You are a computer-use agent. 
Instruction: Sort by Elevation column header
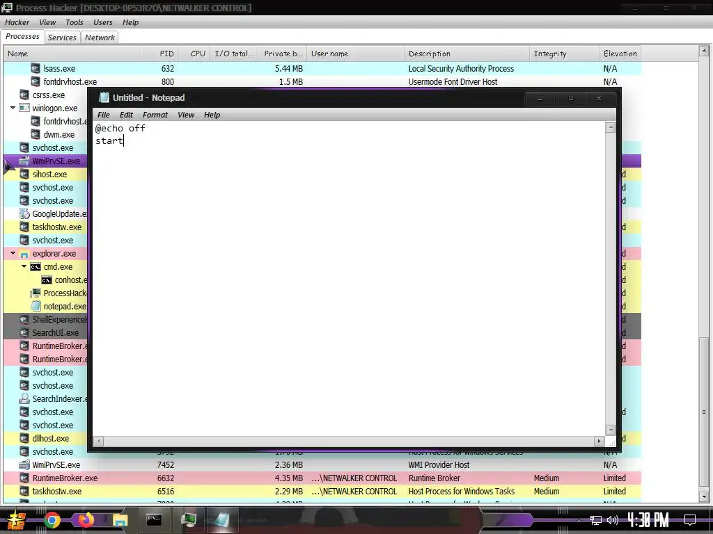620,54
